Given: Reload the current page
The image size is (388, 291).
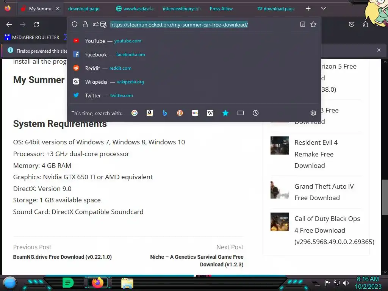Looking at the screenshot, I should point(36,25).
